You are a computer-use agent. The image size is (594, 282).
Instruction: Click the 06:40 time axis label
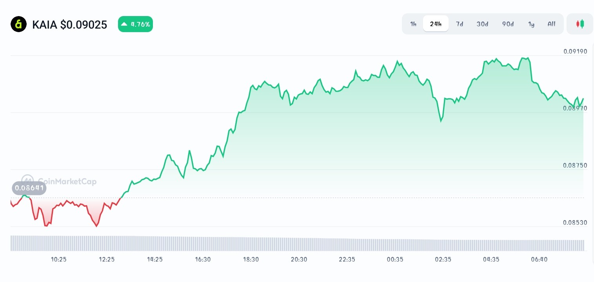tap(539, 259)
